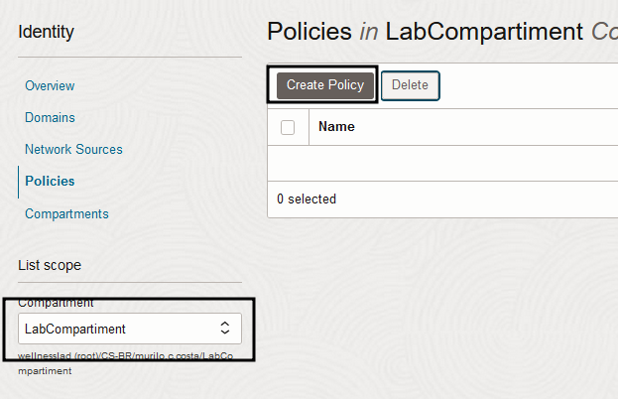This screenshot has height=399, width=618.
Task: Click the up-down chevron icon in Compartment selector
Action: point(225,329)
